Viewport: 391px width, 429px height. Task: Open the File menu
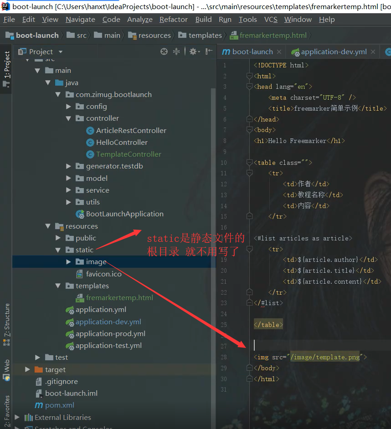(x=9, y=20)
